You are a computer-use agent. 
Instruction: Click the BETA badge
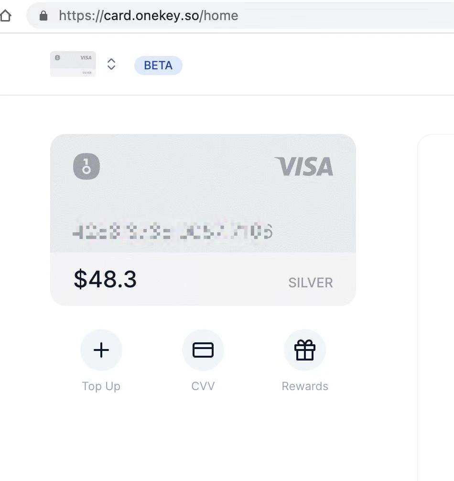[x=158, y=66]
